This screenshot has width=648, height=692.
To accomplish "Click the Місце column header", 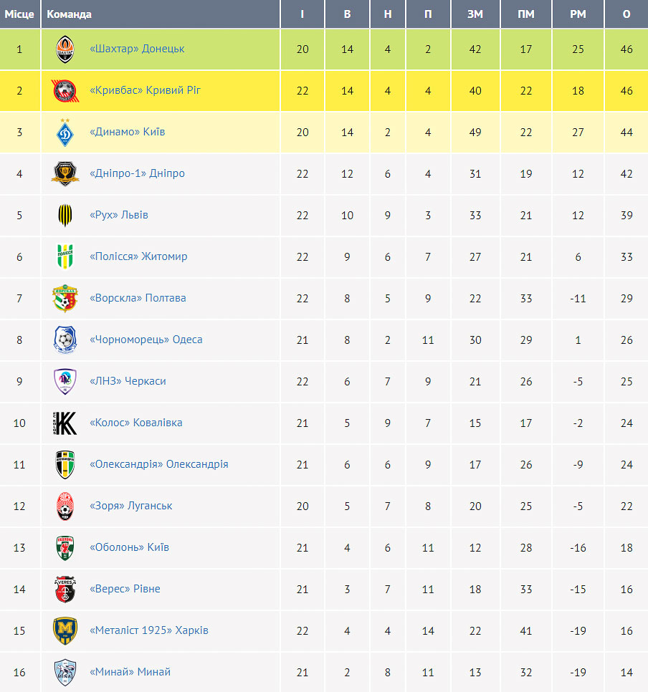I will click(x=20, y=14).
